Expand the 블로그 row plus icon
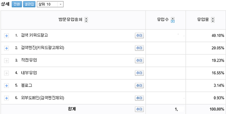Viewport: 226px width, 114px height. tap(6, 86)
